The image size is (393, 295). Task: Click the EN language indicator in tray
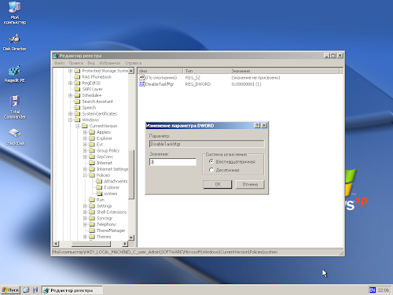pyautogui.click(x=373, y=290)
